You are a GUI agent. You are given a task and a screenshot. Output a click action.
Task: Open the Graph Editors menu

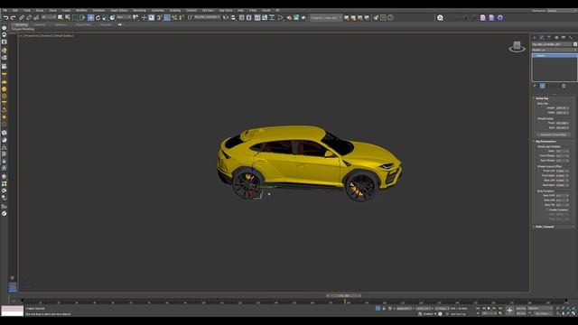click(x=118, y=10)
